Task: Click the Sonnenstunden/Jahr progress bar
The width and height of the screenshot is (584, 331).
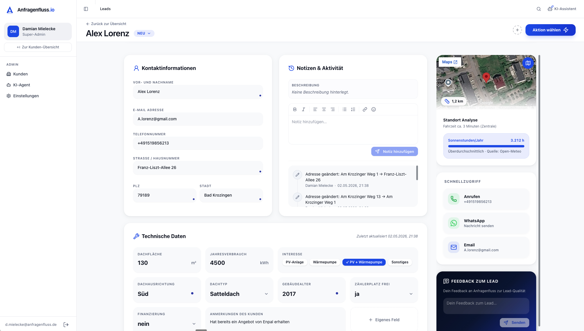Action: coord(486,146)
